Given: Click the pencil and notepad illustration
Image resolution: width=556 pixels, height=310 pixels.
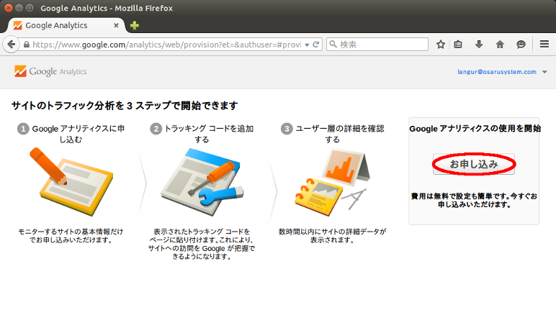Looking at the screenshot, I should [x=71, y=182].
